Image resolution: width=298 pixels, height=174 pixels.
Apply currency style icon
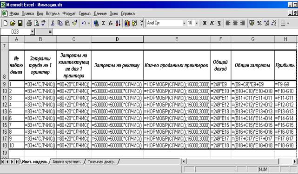tap(252, 23)
